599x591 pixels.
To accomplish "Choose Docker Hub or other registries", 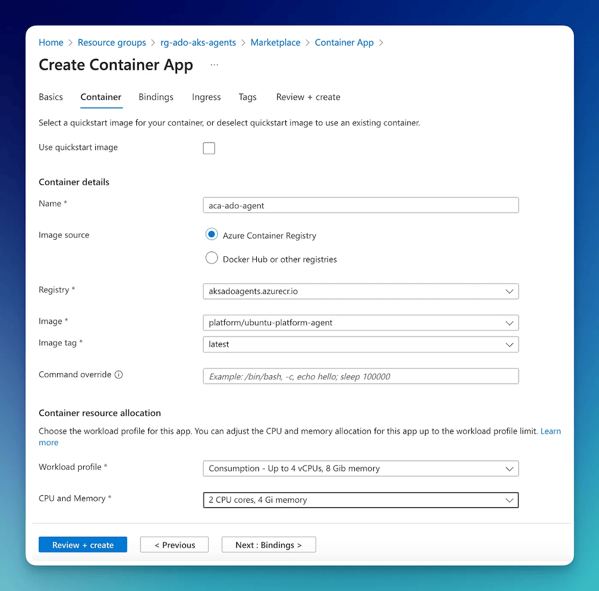I will tap(212, 258).
